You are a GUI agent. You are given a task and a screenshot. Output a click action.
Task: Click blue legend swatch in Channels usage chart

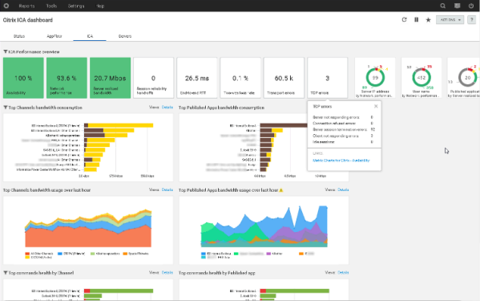point(60,254)
